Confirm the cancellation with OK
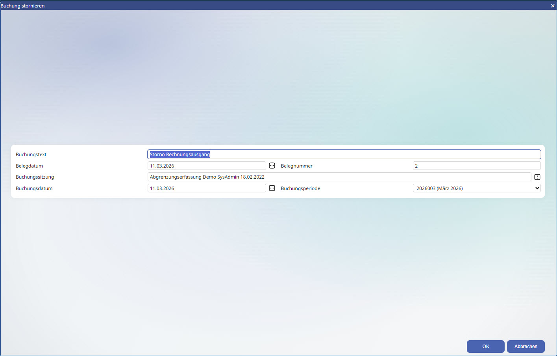The image size is (557, 356). pos(486,347)
